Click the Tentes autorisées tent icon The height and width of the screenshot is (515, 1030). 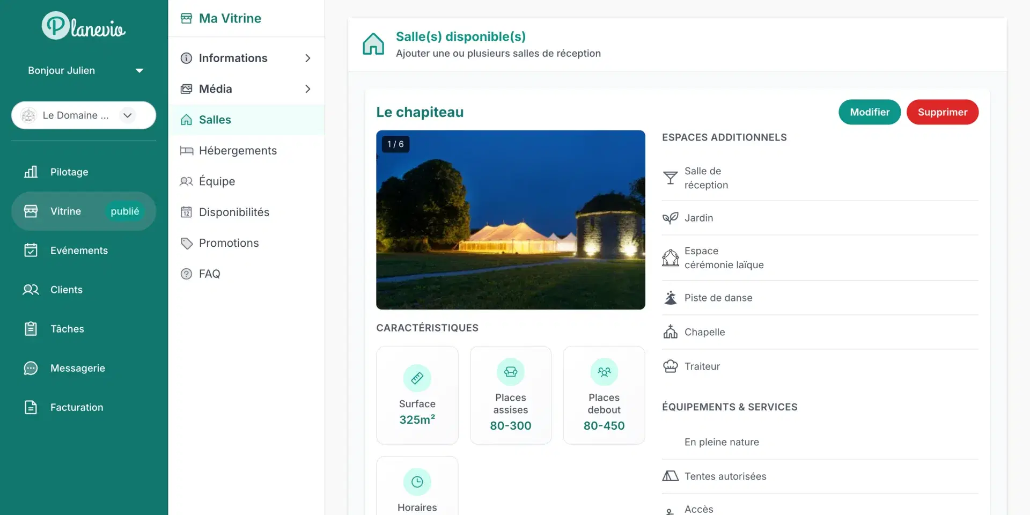pos(670,476)
